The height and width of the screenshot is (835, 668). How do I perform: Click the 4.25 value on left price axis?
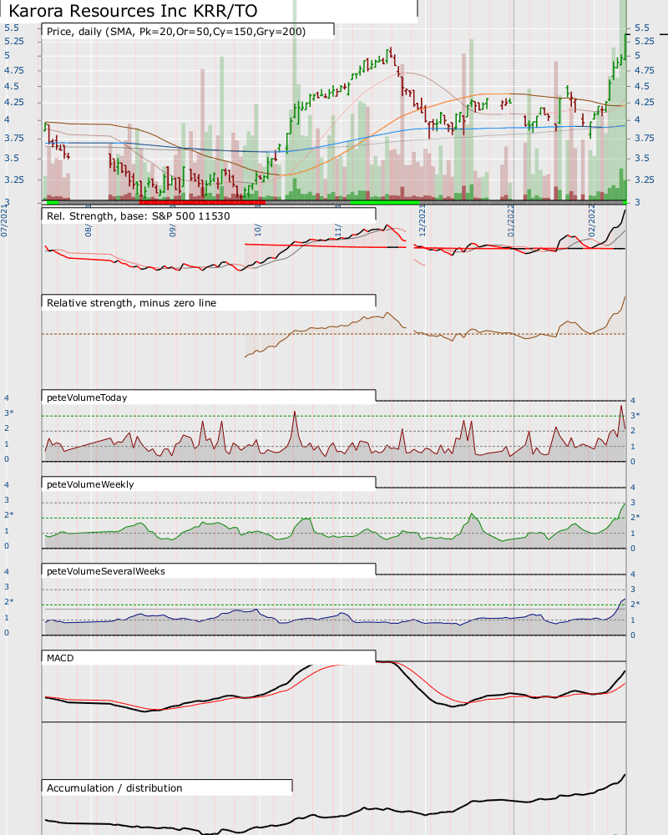(14, 102)
